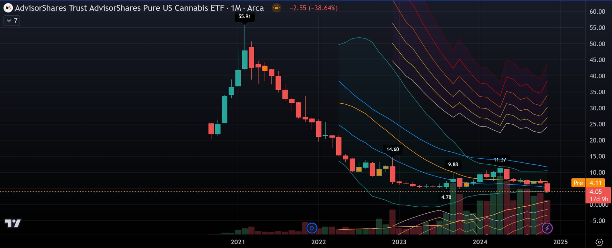Viewport: 612px width, 248px height.
Task: Click the -5.00 price scale label
Action: point(597,221)
